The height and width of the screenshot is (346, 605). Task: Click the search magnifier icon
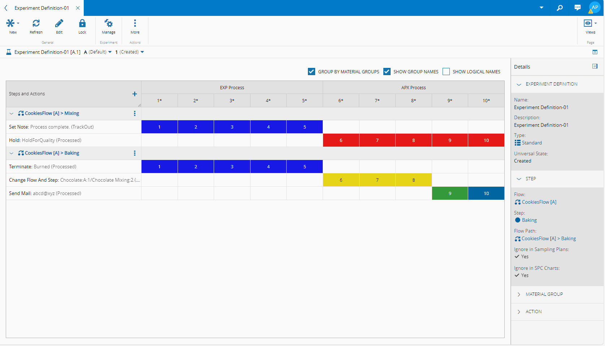tap(560, 8)
